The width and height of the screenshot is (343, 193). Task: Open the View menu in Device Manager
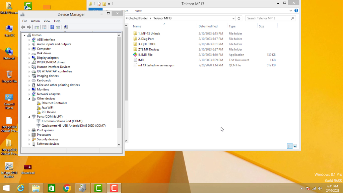click(x=47, y=21)
